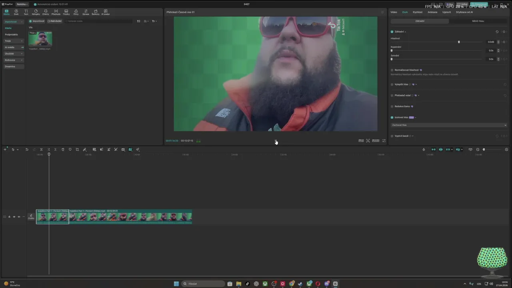This screenshot has height=288, width=512.
Task: Toggle the track mute speaker icon
Action: pyautogui.click(x=19, y=217)
